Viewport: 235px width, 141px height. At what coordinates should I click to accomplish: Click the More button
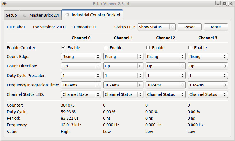(x=216, y=27)
